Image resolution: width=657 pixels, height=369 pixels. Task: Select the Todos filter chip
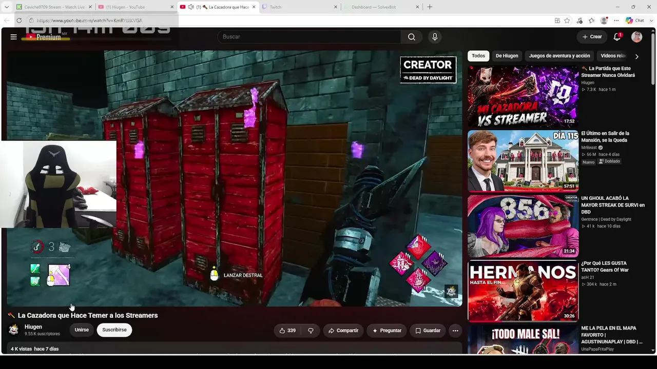[x=478, y=56]
